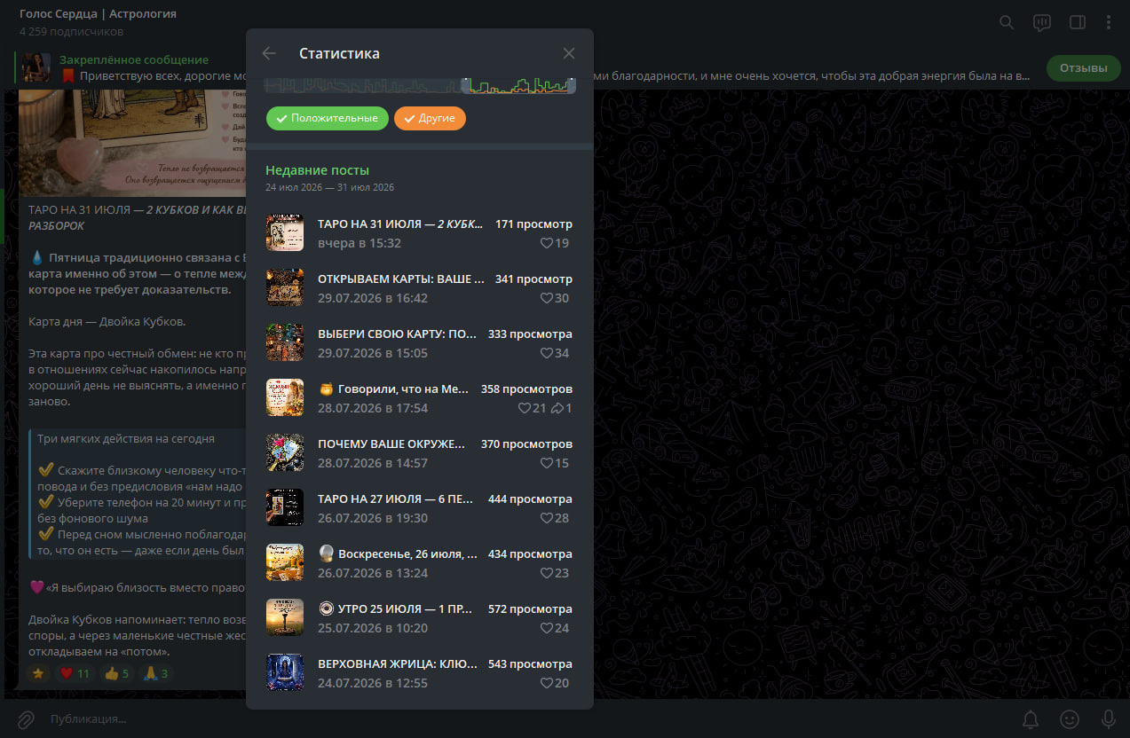Click the praying hands reaction with 3
The height and width of the screenshot is (738, 1130).
(157, 673)
